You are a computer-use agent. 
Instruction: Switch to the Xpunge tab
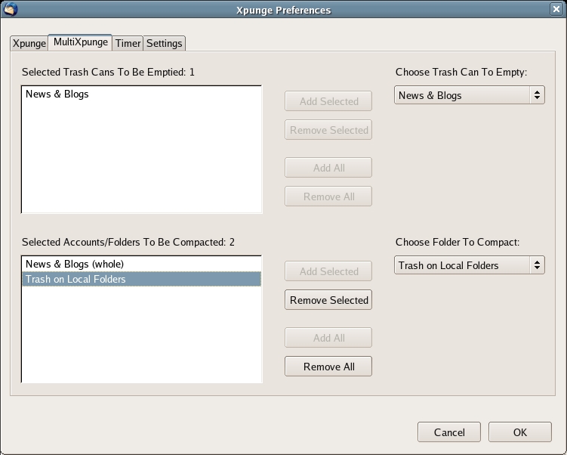point(29,43)
